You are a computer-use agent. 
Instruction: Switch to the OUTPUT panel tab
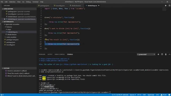[x=50, y=54]
